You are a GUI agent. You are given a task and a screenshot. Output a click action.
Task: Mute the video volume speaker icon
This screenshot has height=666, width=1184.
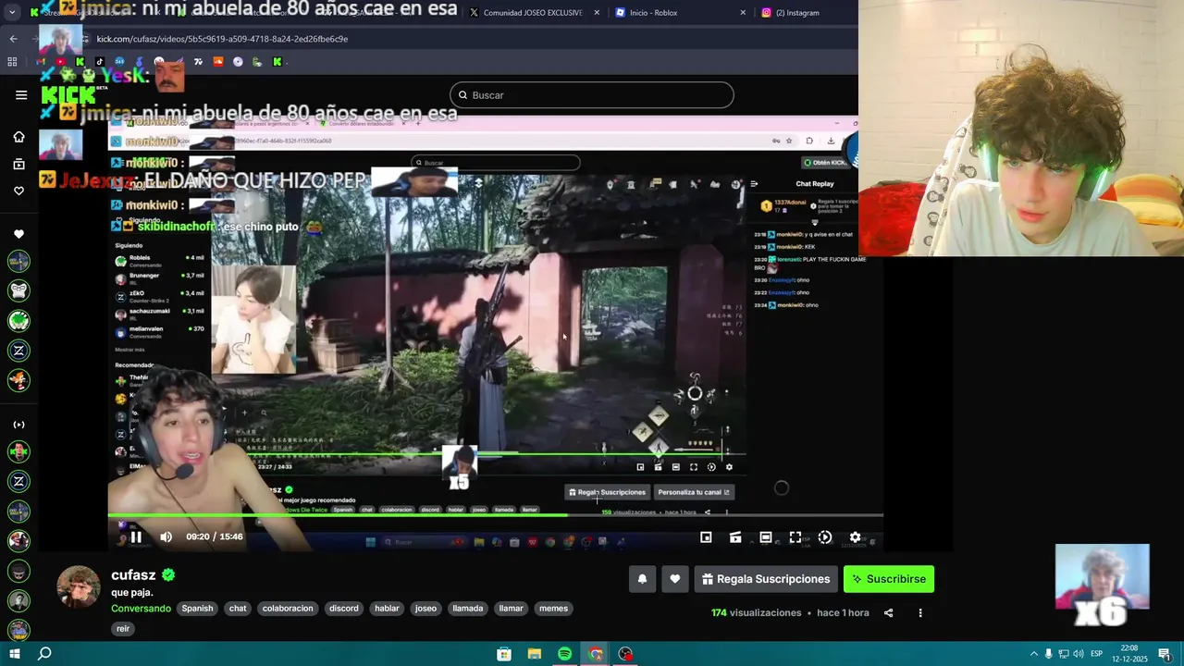[x=166, y=536]
